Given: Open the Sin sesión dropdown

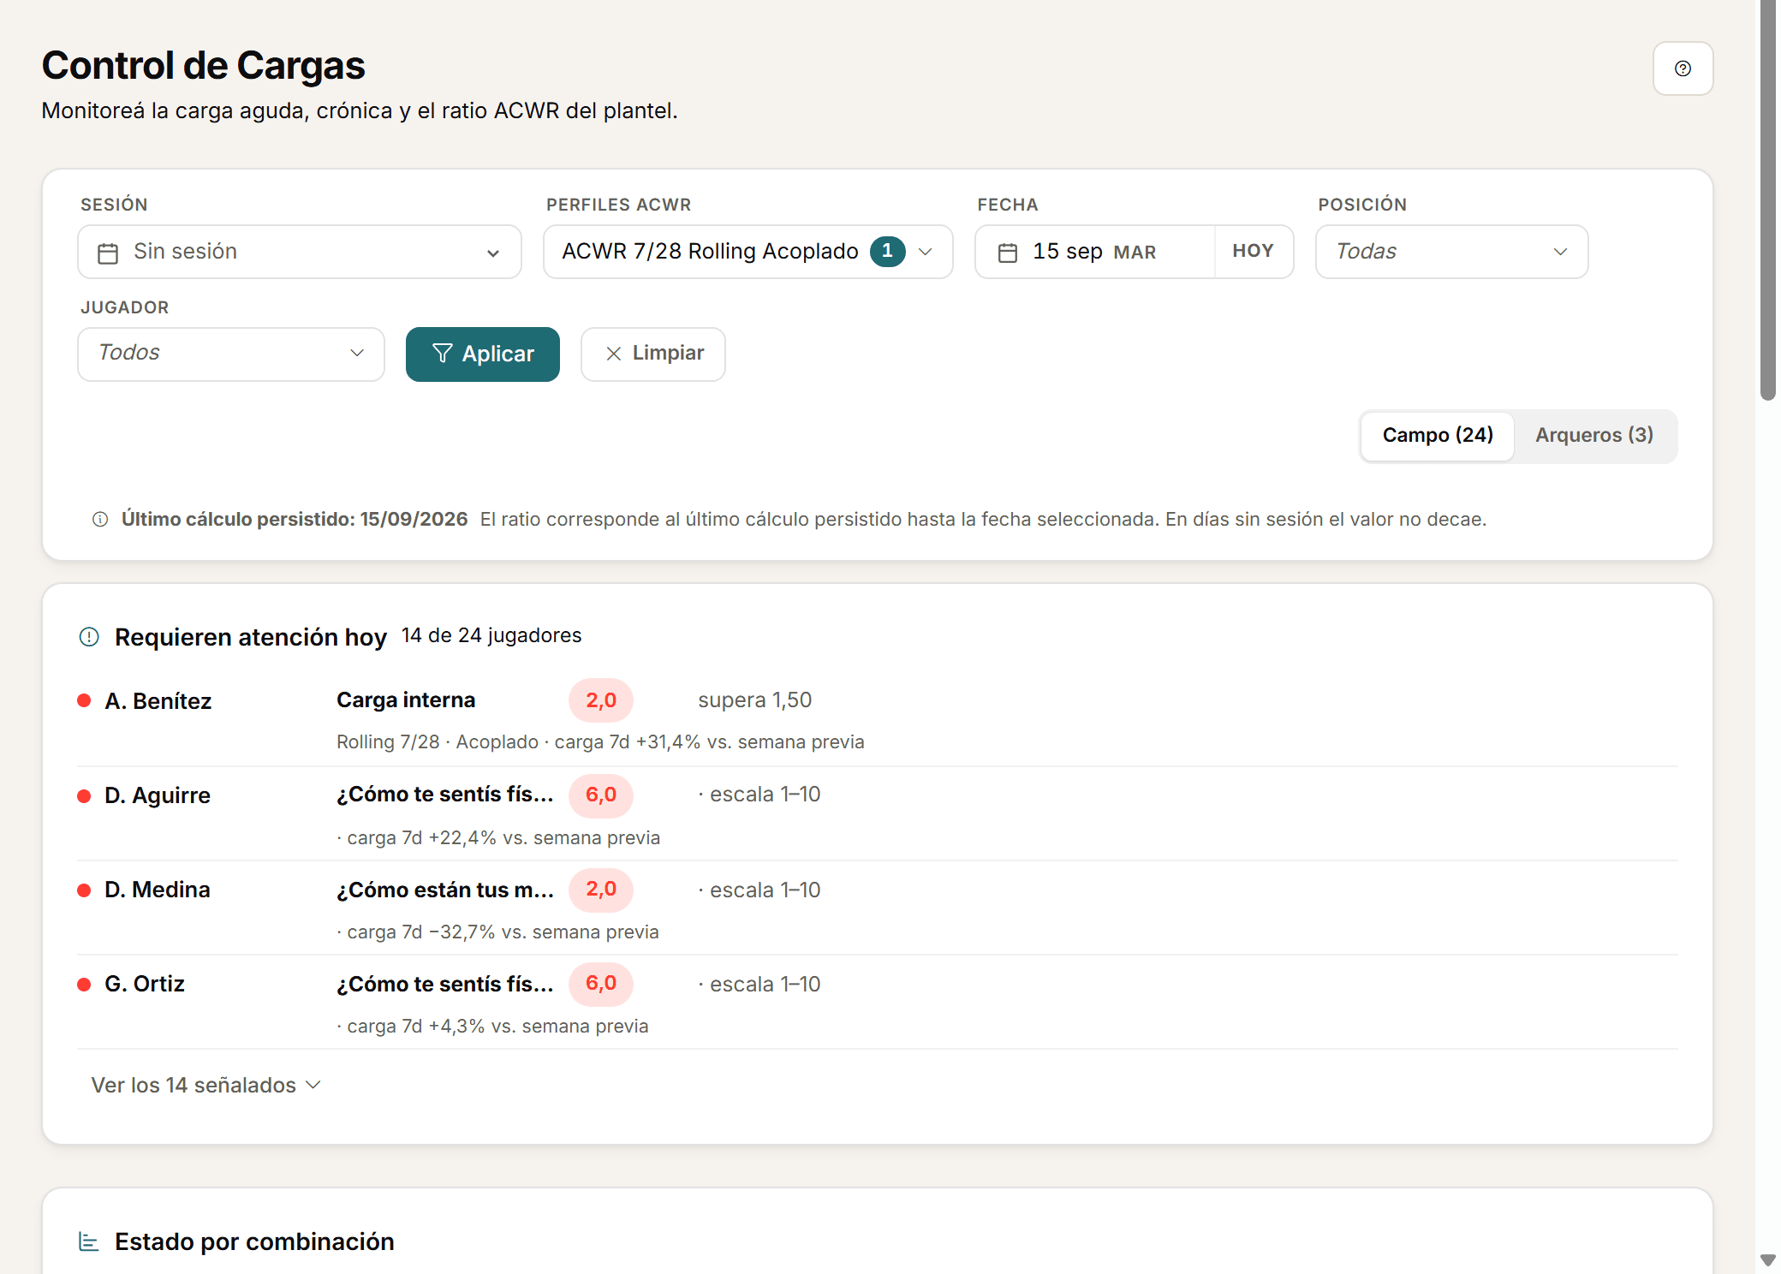Looking at the screenshot, I should click(300, 252).
